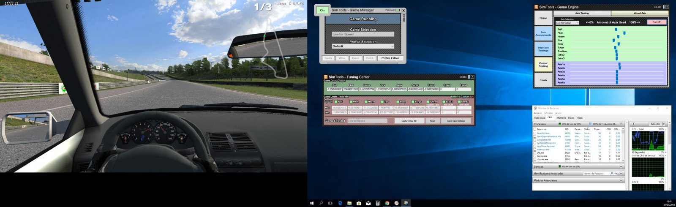Screen dimensions: 676x207
Task: Click the search magnifier icon in Identificadores Associados
Action: [x=612, y=174]
